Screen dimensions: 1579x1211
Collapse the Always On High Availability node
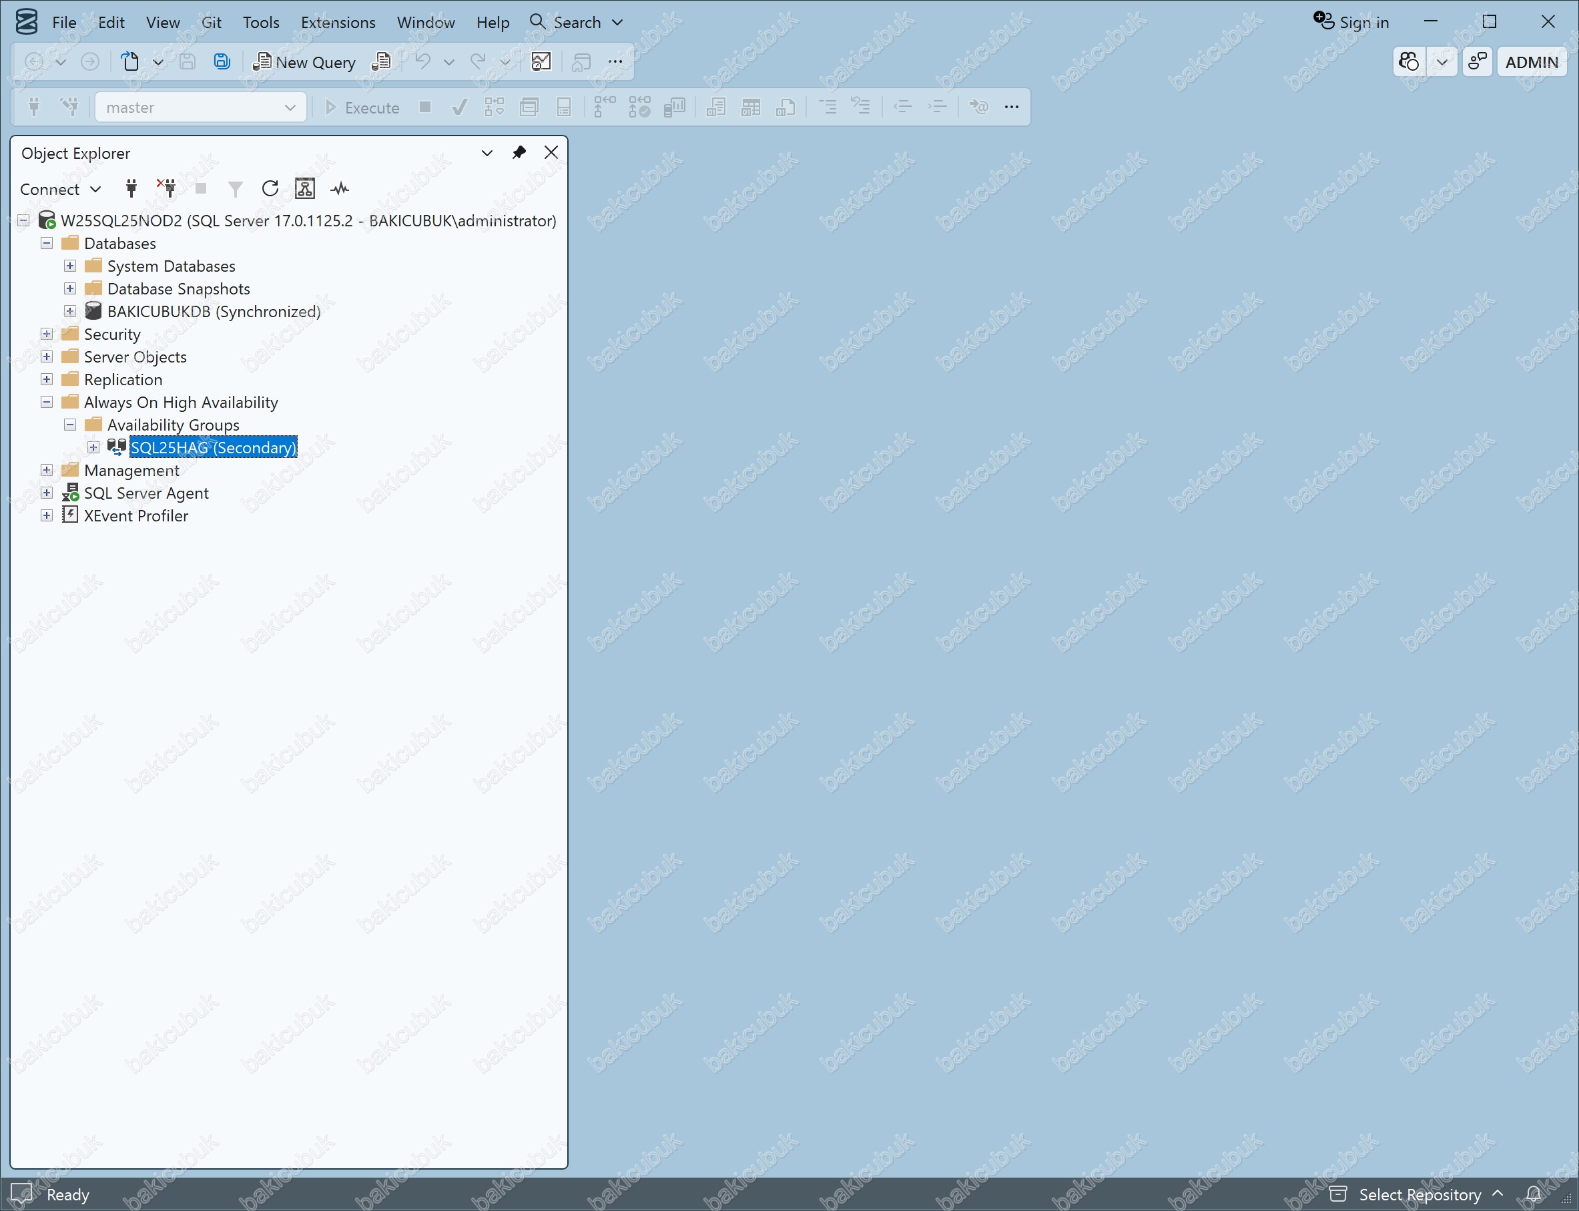47,403
